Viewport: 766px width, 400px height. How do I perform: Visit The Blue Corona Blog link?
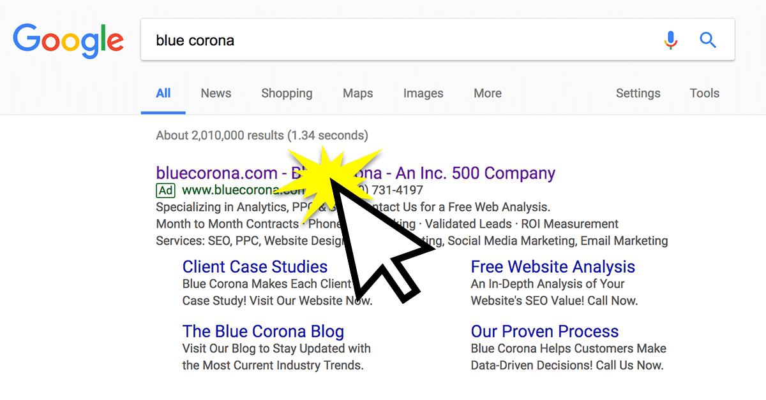[x=263, y=331]
